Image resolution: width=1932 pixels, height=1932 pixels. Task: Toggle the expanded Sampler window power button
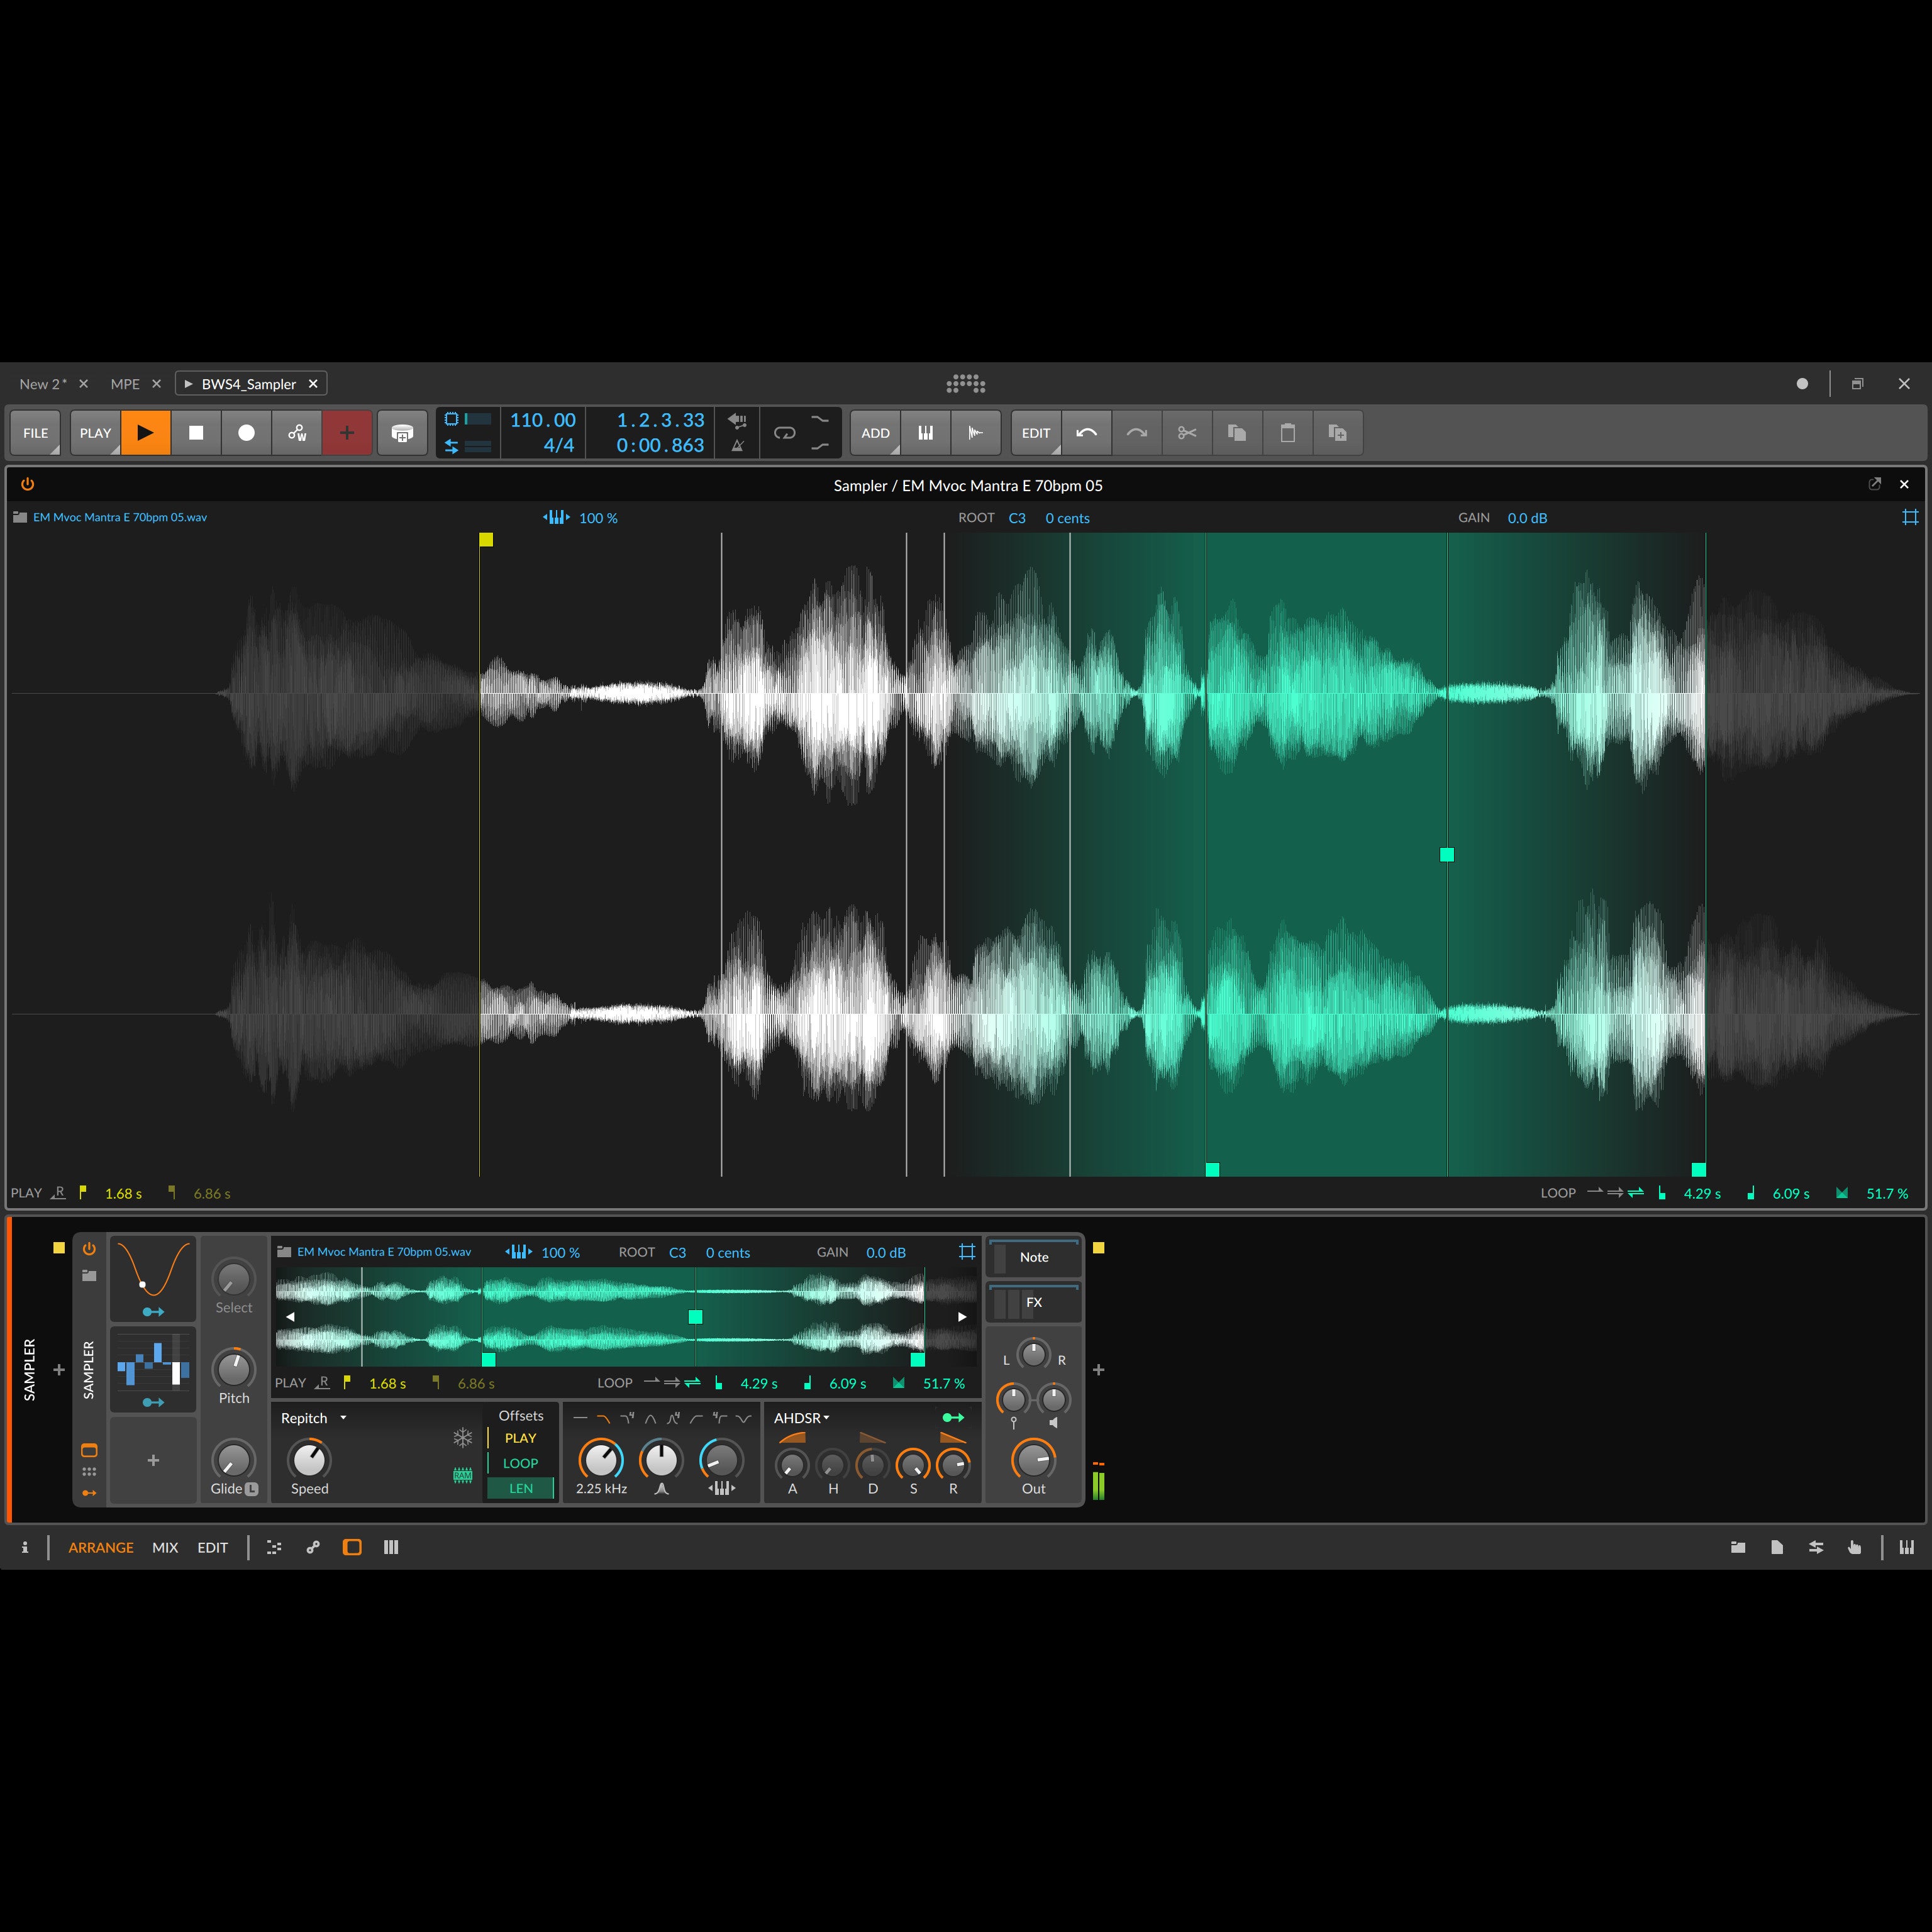pos(28,484)
